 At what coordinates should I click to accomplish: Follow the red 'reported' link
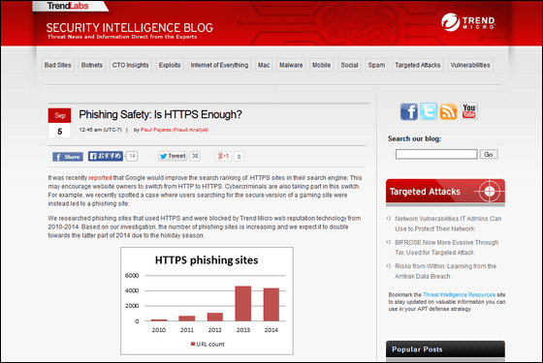100,178
